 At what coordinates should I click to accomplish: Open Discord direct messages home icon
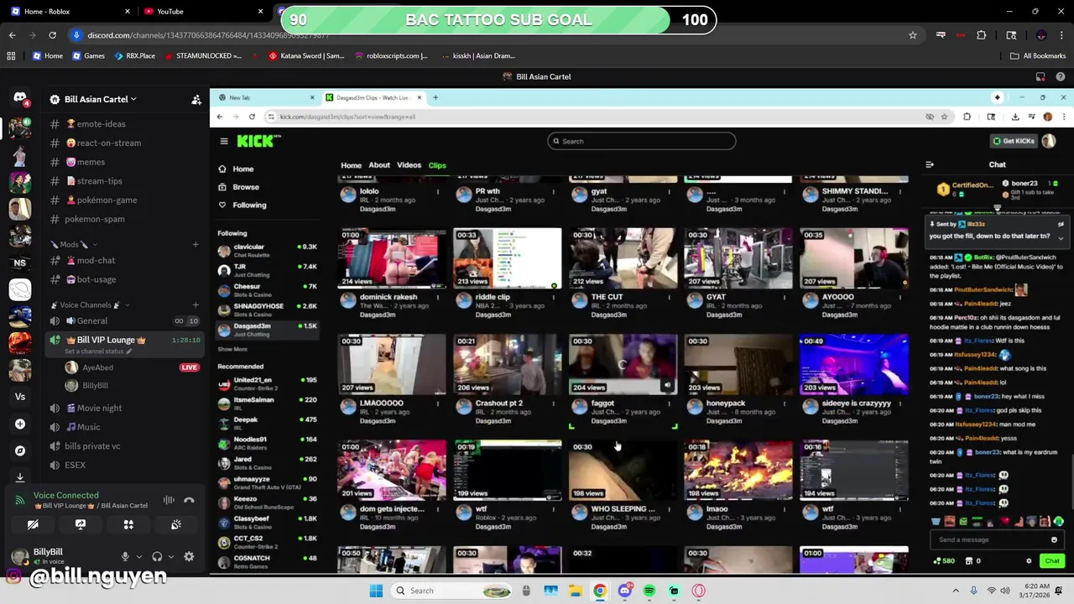click(20, 98)
